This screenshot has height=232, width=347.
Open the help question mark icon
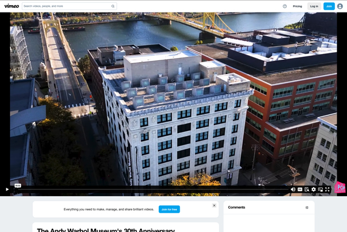pos(284,6)
